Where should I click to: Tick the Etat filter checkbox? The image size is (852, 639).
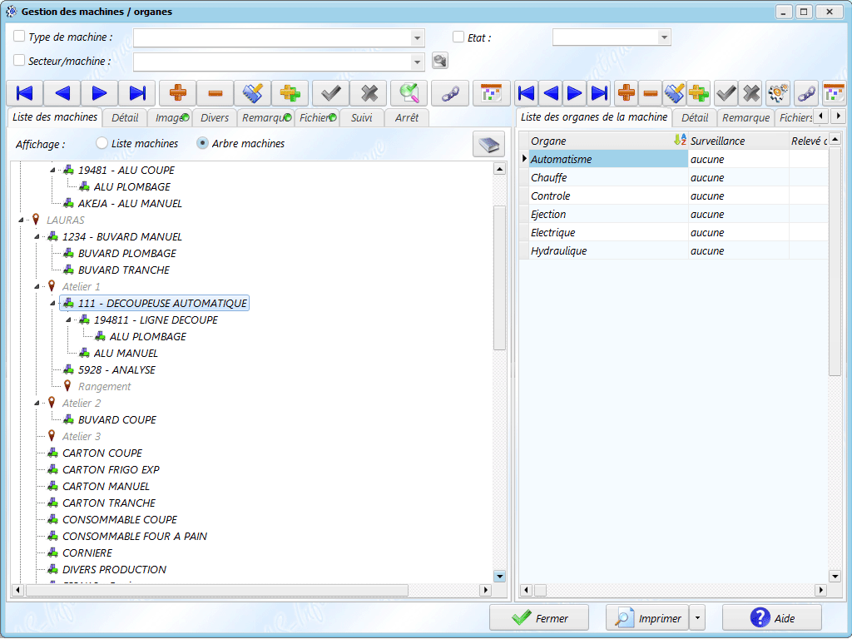point(458,37)
